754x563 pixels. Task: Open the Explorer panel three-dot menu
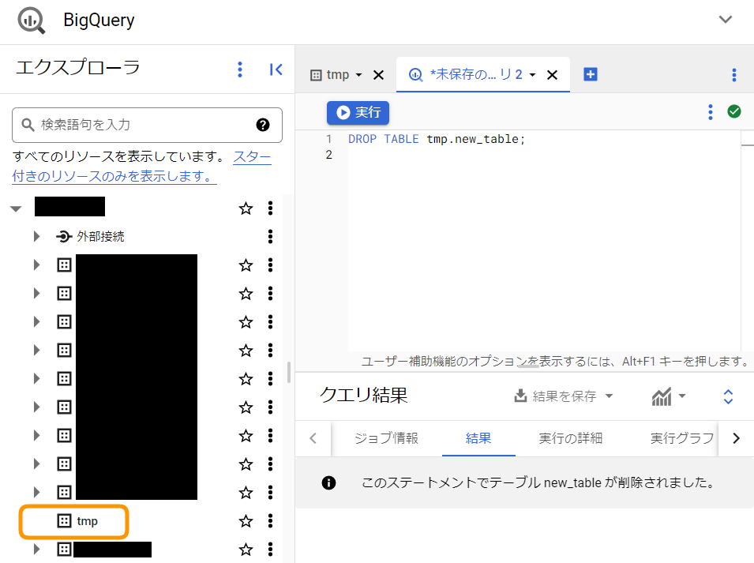240,69
